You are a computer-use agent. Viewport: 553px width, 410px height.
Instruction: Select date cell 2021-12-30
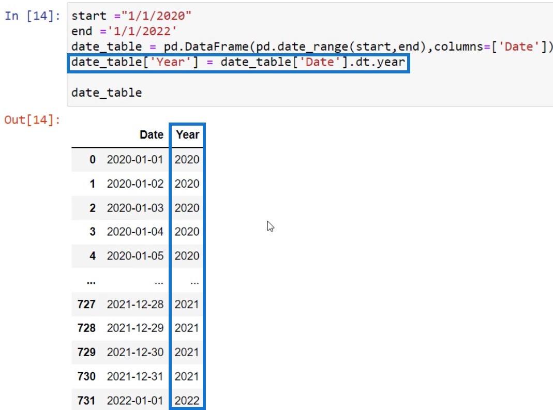[135, 352]
